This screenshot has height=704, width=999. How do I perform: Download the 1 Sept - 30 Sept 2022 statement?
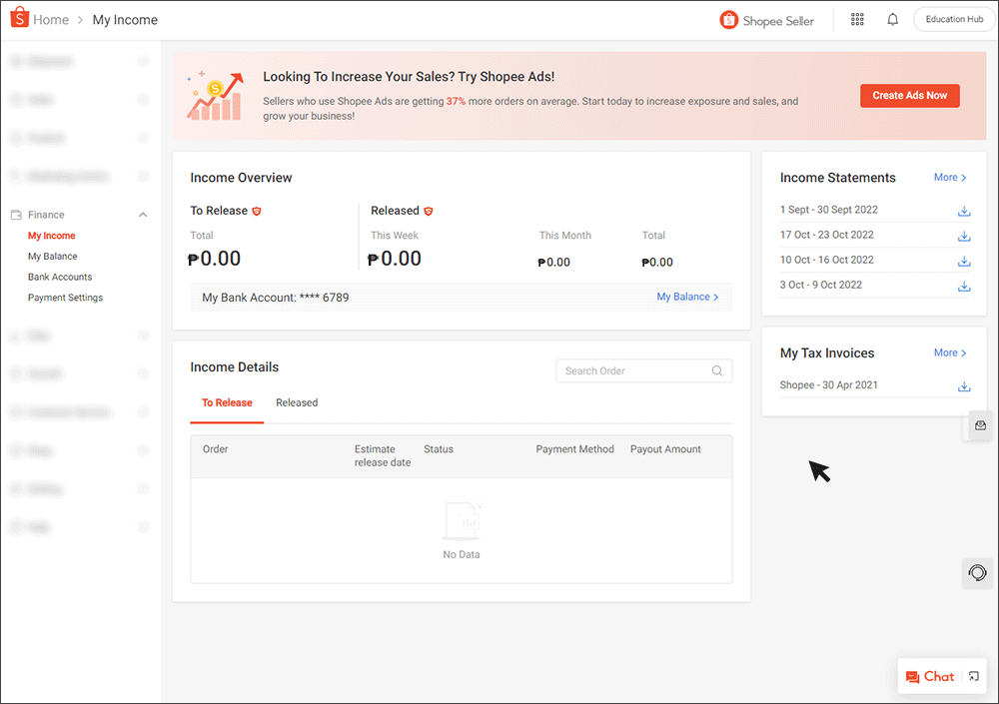(963, 211)
